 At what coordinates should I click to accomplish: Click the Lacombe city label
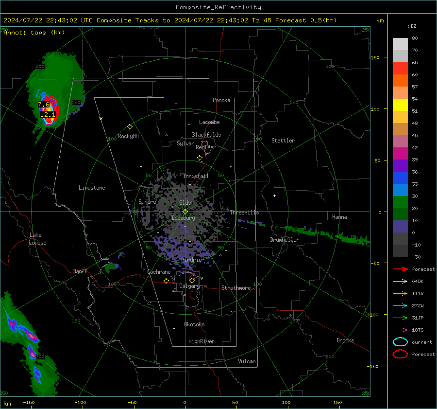pos(209,122)
